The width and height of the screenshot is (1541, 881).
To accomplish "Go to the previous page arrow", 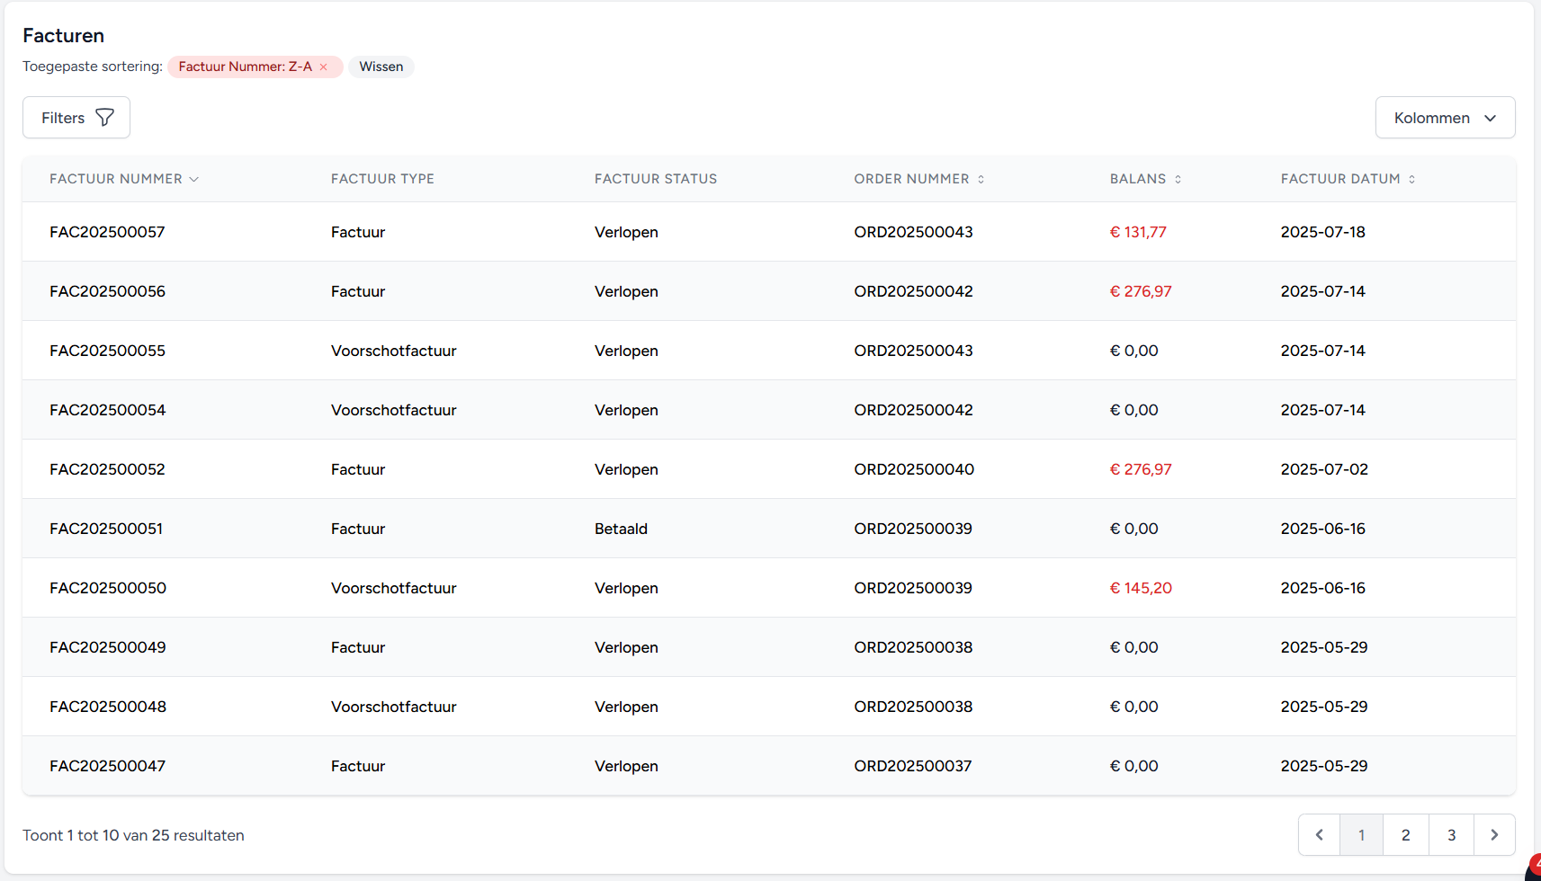I will pos(1319,835).
